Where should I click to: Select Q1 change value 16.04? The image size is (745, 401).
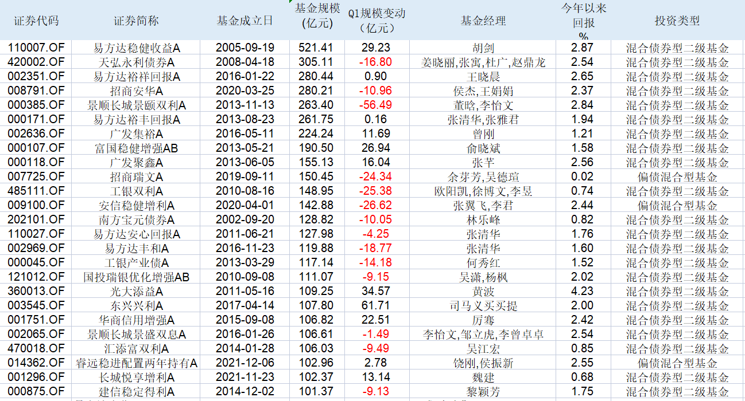click(x=377, y=162)
